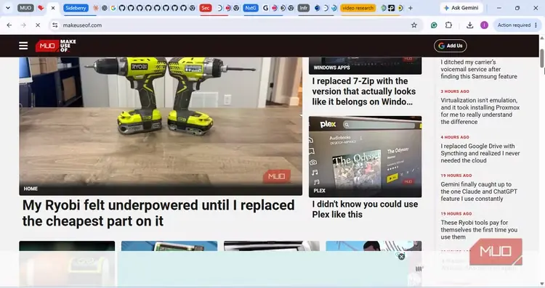The width and height of the screenshot is (545, 288).
Task: Open the Downloads icon in toolbar
Action: pos(469,25)
